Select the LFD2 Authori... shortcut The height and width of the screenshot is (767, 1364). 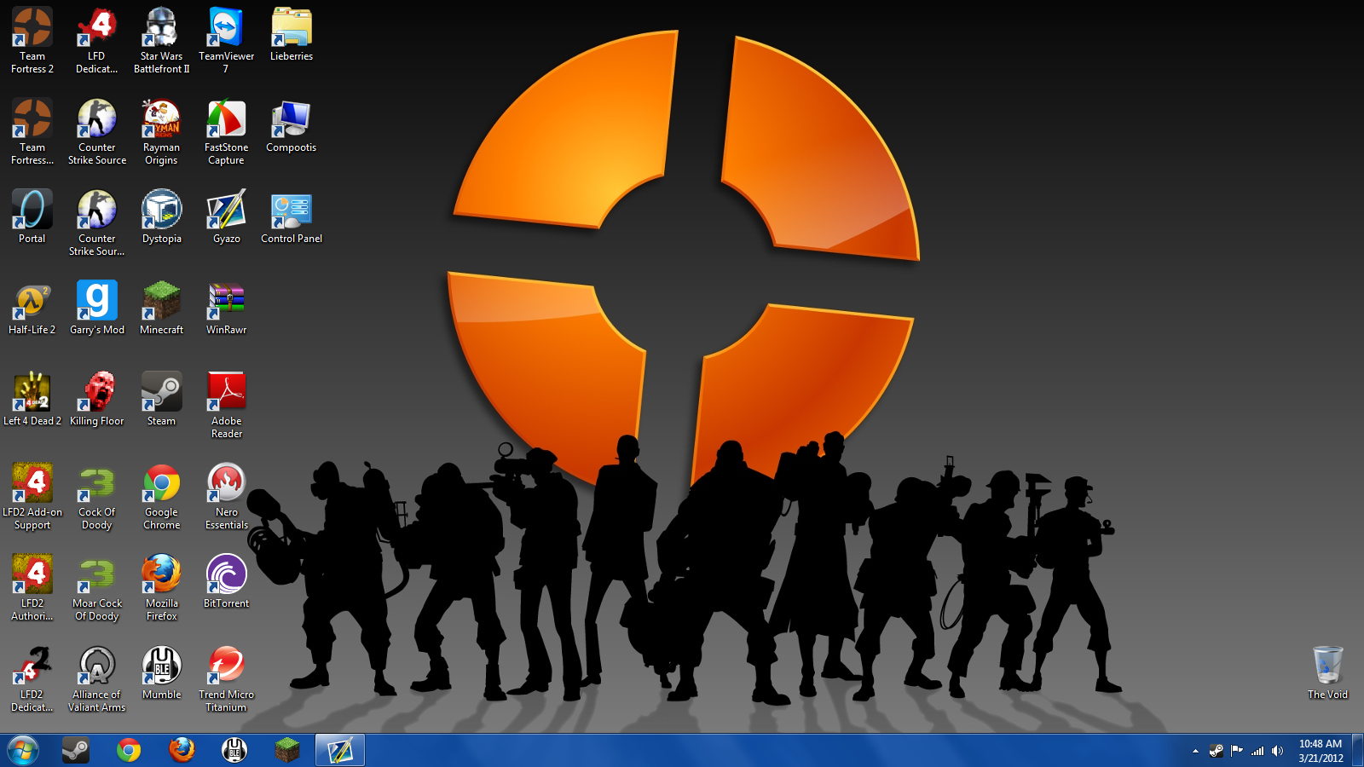32,587
